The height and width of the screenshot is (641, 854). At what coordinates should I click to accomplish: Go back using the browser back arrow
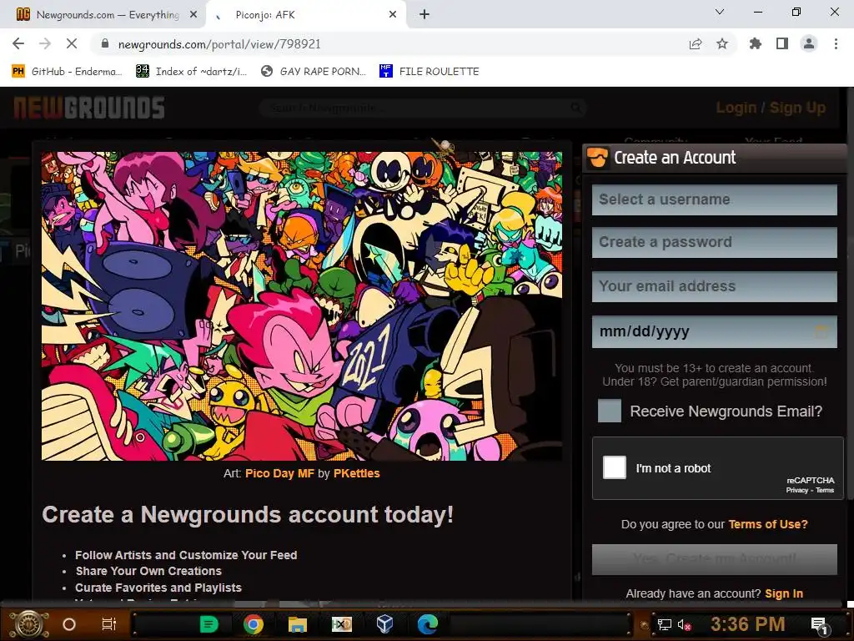pyautogui.click(x=18, y=43)
